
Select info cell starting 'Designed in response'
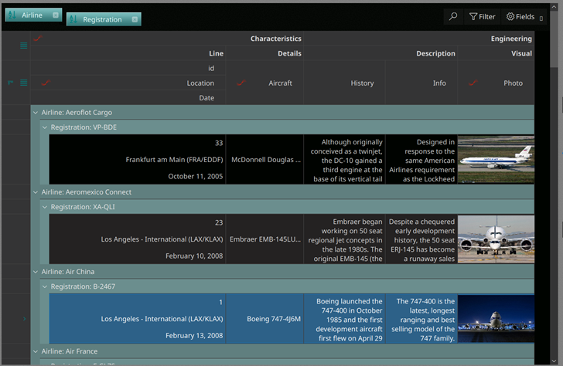click(x=421, y=160)
